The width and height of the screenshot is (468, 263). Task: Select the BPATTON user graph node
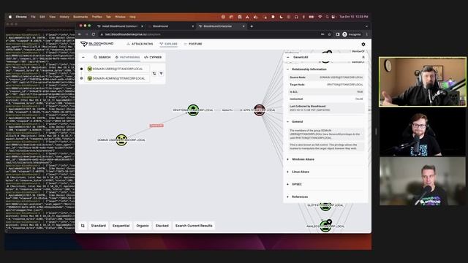click(193, 110)
